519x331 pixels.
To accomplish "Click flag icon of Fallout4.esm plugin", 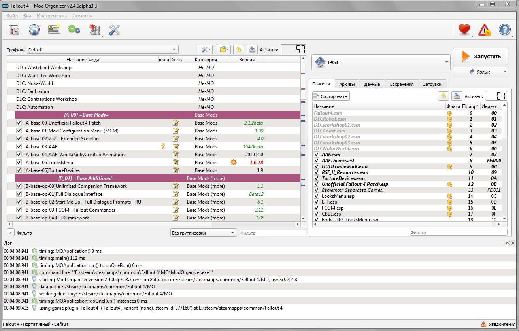I will [449, 113].
